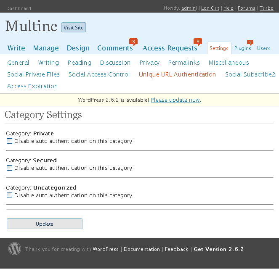Screen dimensions: 279x269
Task: Switch to the Users tab
Action: click(x=264, y=48)
